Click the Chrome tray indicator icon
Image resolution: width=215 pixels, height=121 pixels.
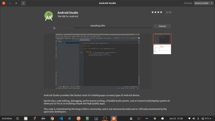pyautogui.click(x=155, y=118)
